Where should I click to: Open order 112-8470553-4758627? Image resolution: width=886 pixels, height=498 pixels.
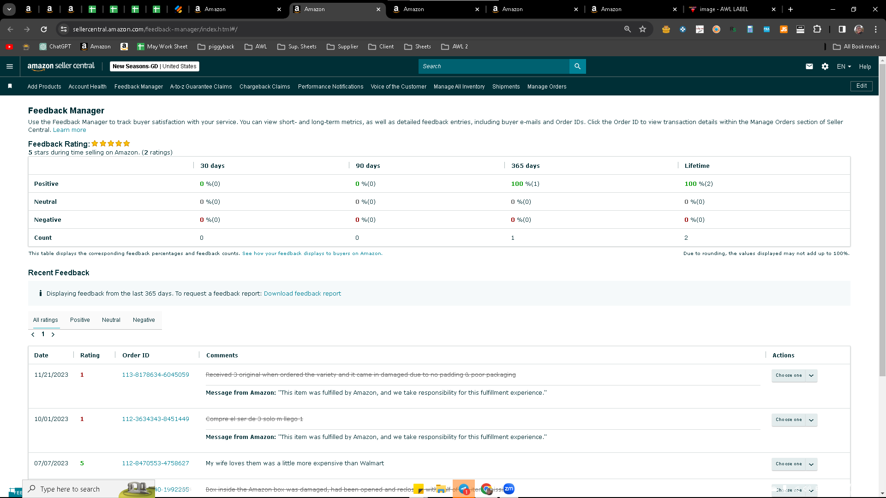[x=156, y=463]
